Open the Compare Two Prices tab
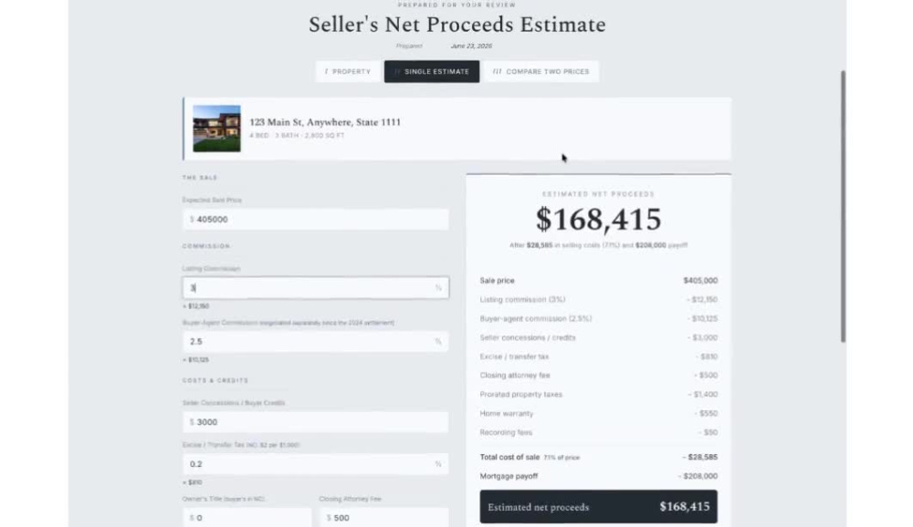 click(x=540, y=71)
